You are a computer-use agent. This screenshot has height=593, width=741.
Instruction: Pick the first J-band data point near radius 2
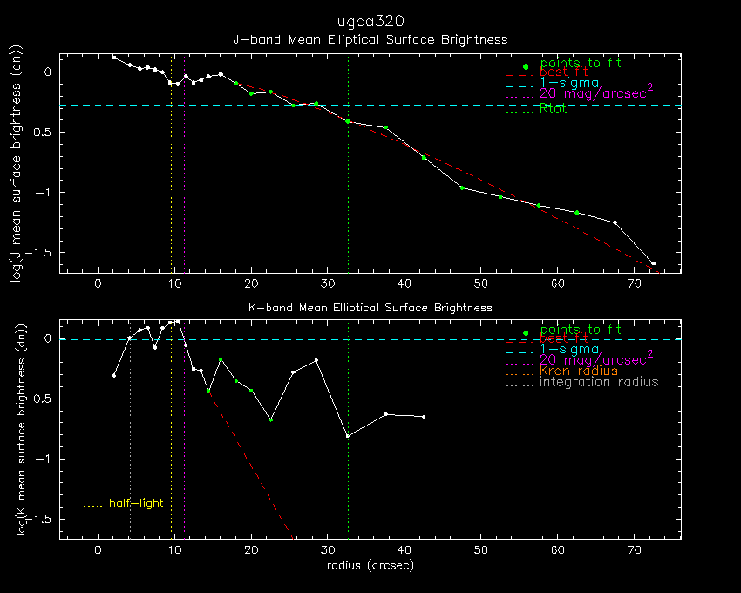click(x=113, y=58)
